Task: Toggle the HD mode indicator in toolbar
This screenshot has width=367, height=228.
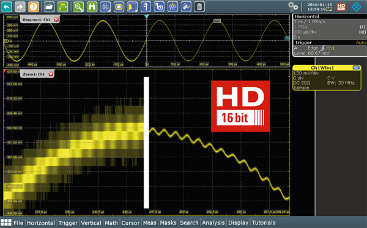Action: coord(341,7)
